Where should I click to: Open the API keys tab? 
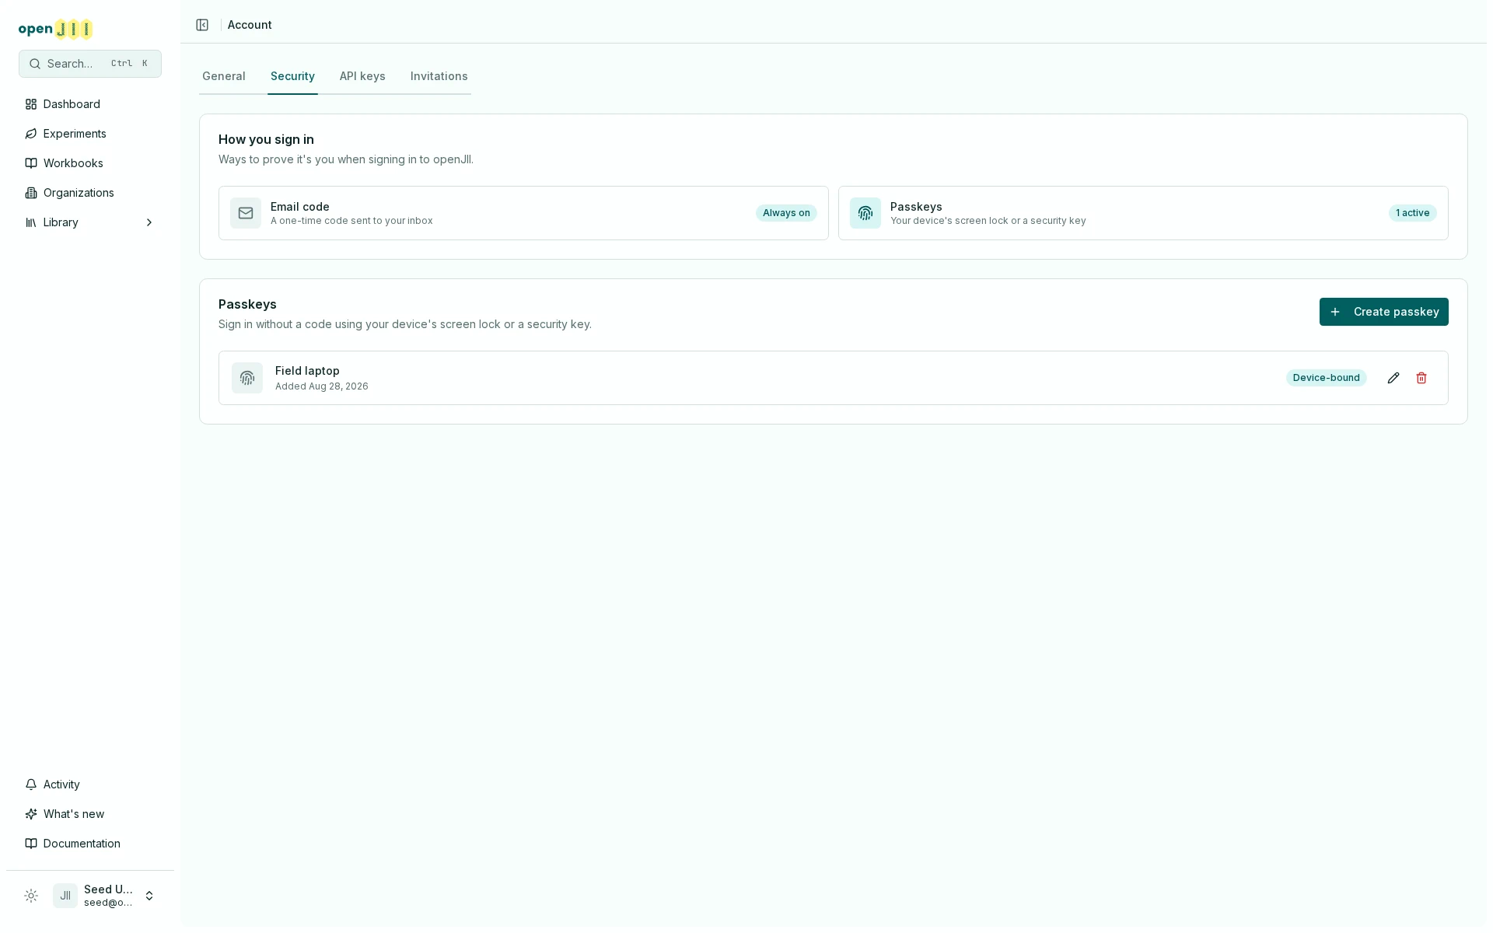362,76
